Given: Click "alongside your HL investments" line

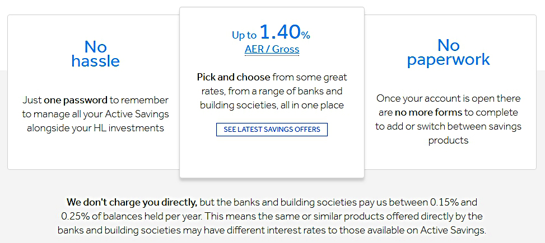Looking at the screenshot, I should point(96,128).
